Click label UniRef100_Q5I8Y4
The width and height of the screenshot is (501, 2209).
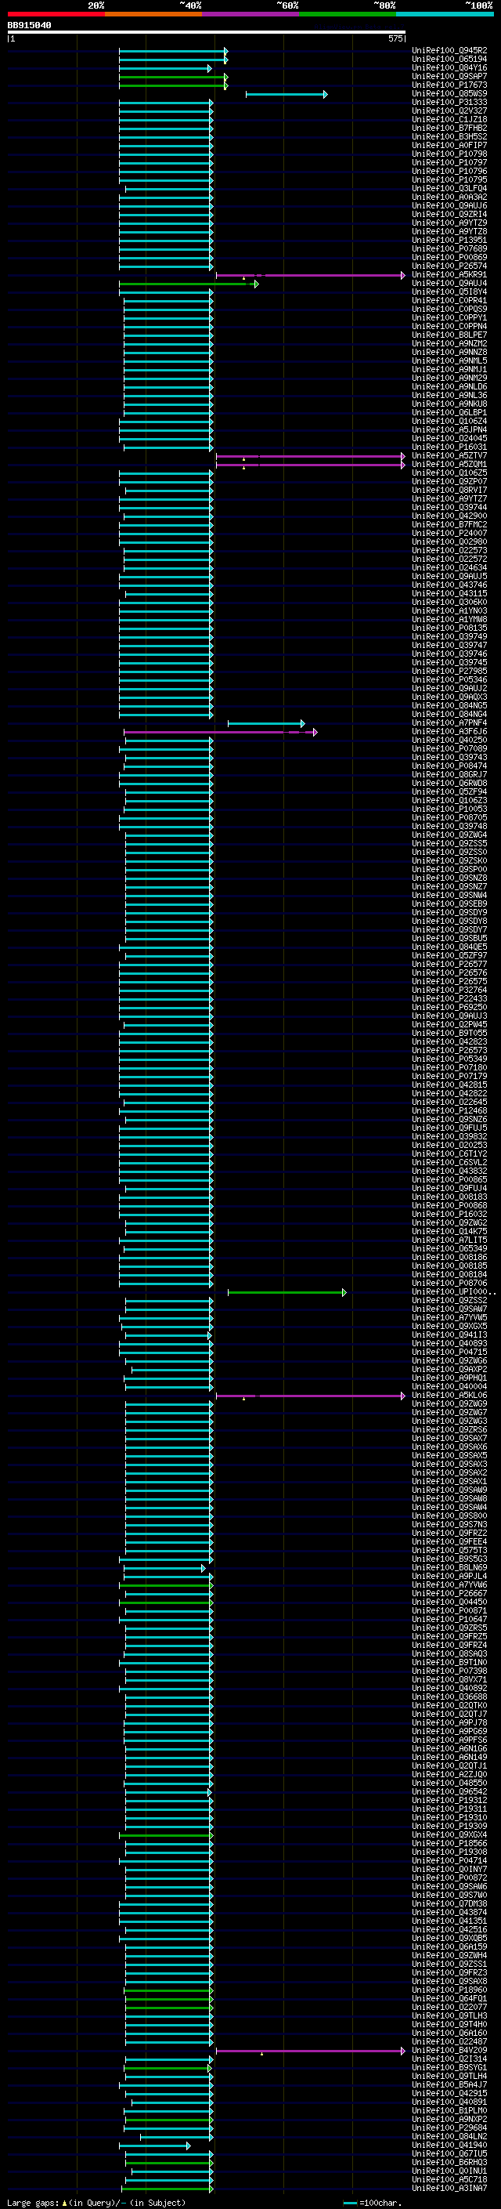point(438,292)
